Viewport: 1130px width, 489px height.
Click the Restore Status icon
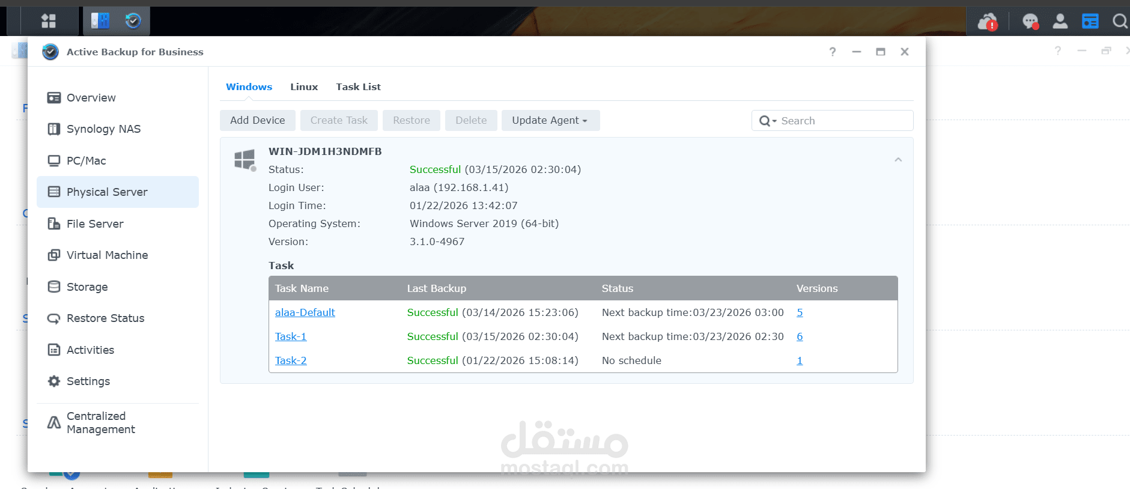54,318
